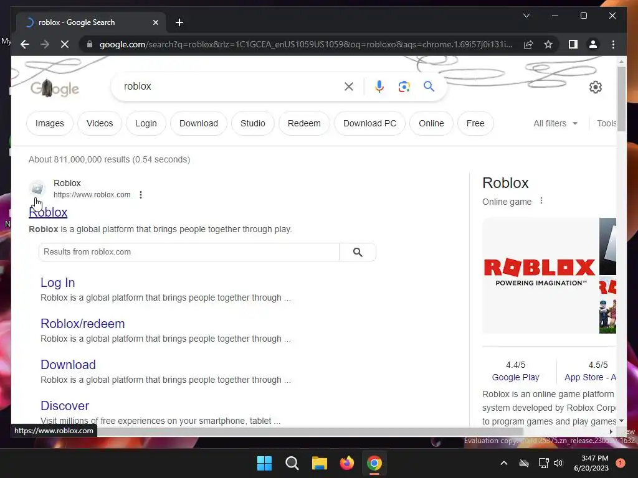
Task: Clear the Google search box
Action: click(x=349, y=86)
